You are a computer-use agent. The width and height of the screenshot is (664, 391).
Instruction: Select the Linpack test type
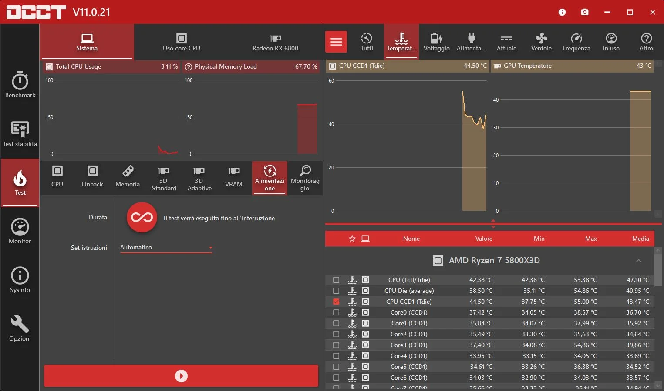92,177
